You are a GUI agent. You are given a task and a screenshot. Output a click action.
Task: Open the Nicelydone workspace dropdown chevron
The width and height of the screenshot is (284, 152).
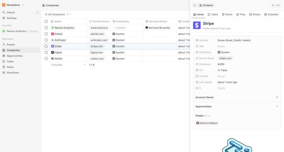coord(23,5)
